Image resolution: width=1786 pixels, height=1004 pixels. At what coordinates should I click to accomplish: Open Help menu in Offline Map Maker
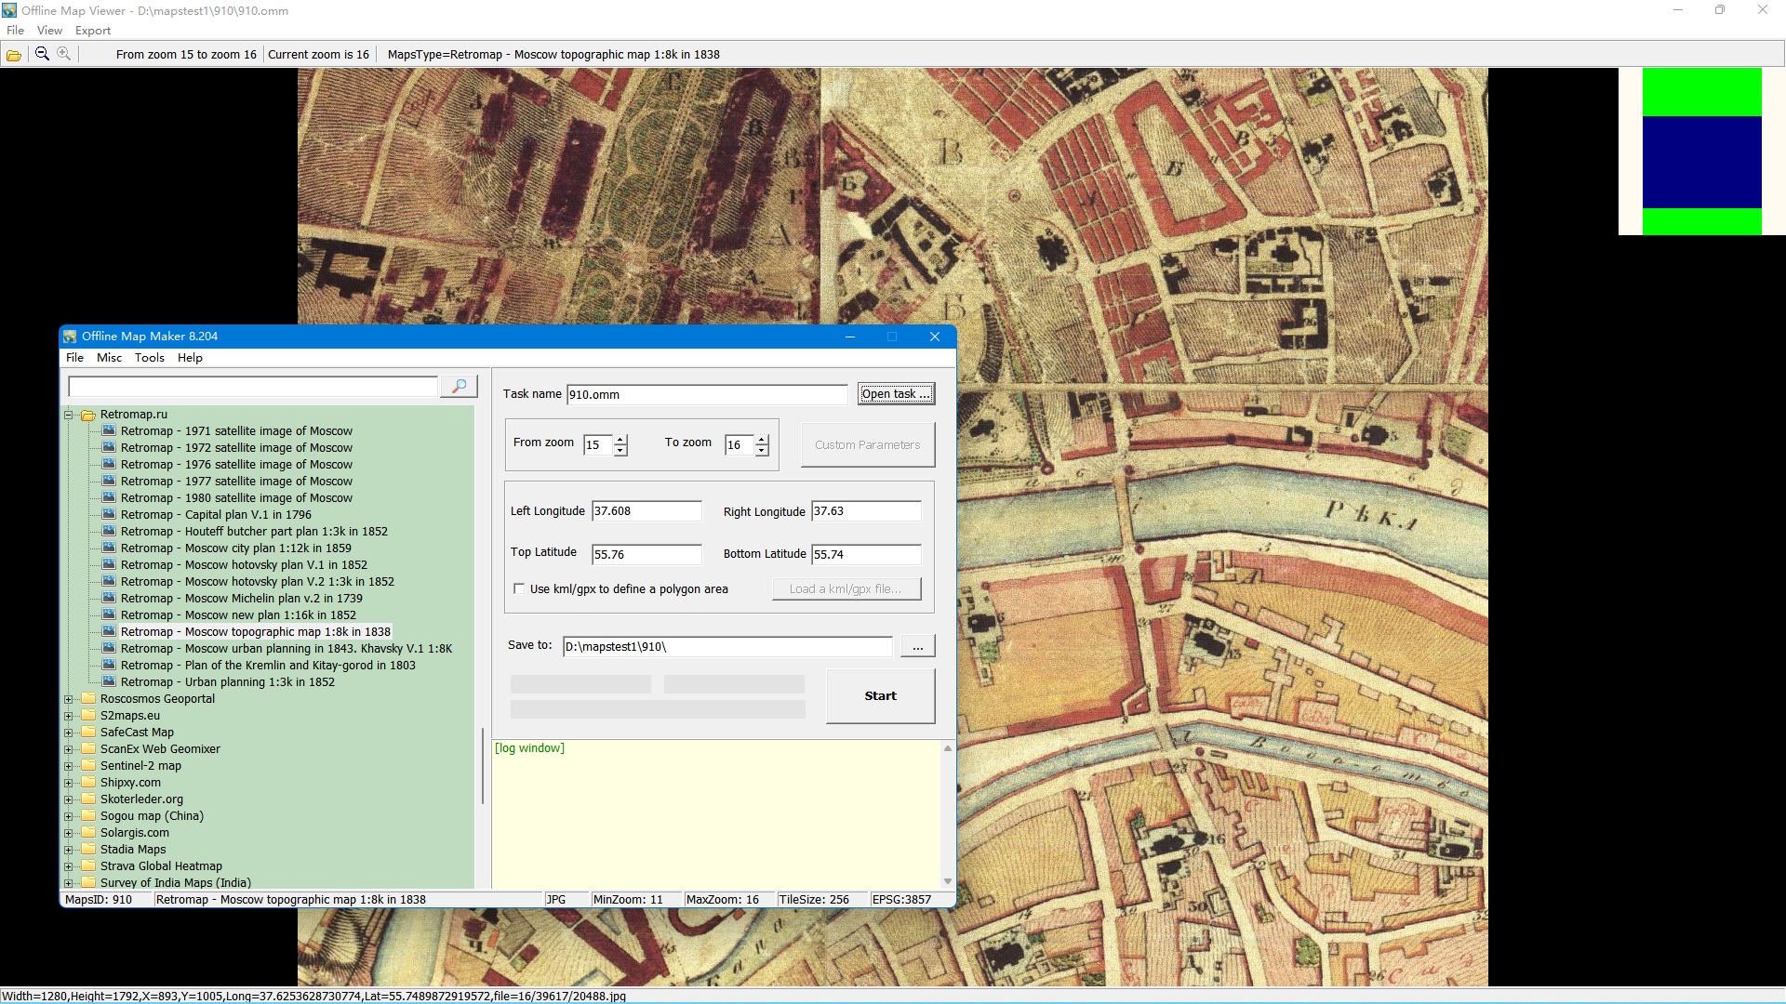(190, 358)
